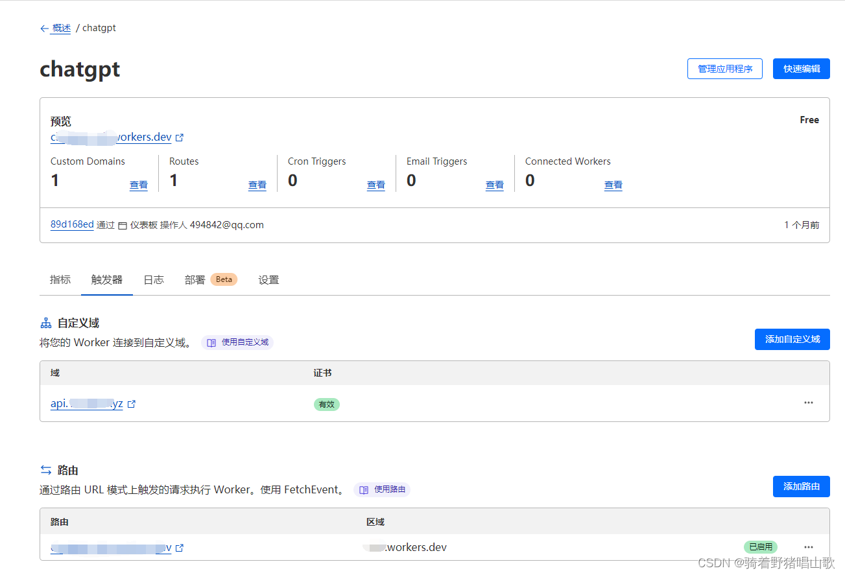
Task: Open more options for route row
Action: 809,546
